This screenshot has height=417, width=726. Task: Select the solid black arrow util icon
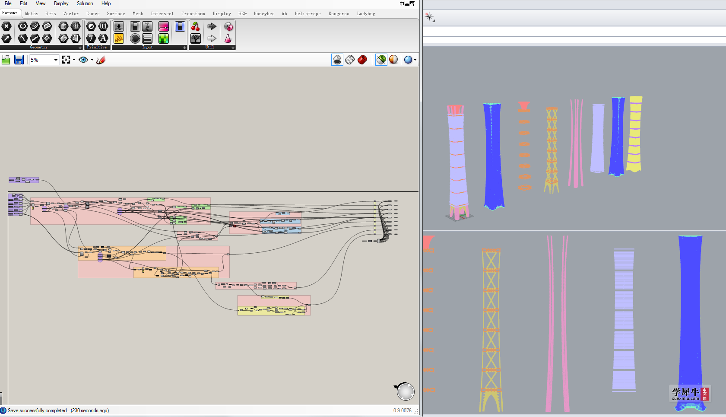212,26
